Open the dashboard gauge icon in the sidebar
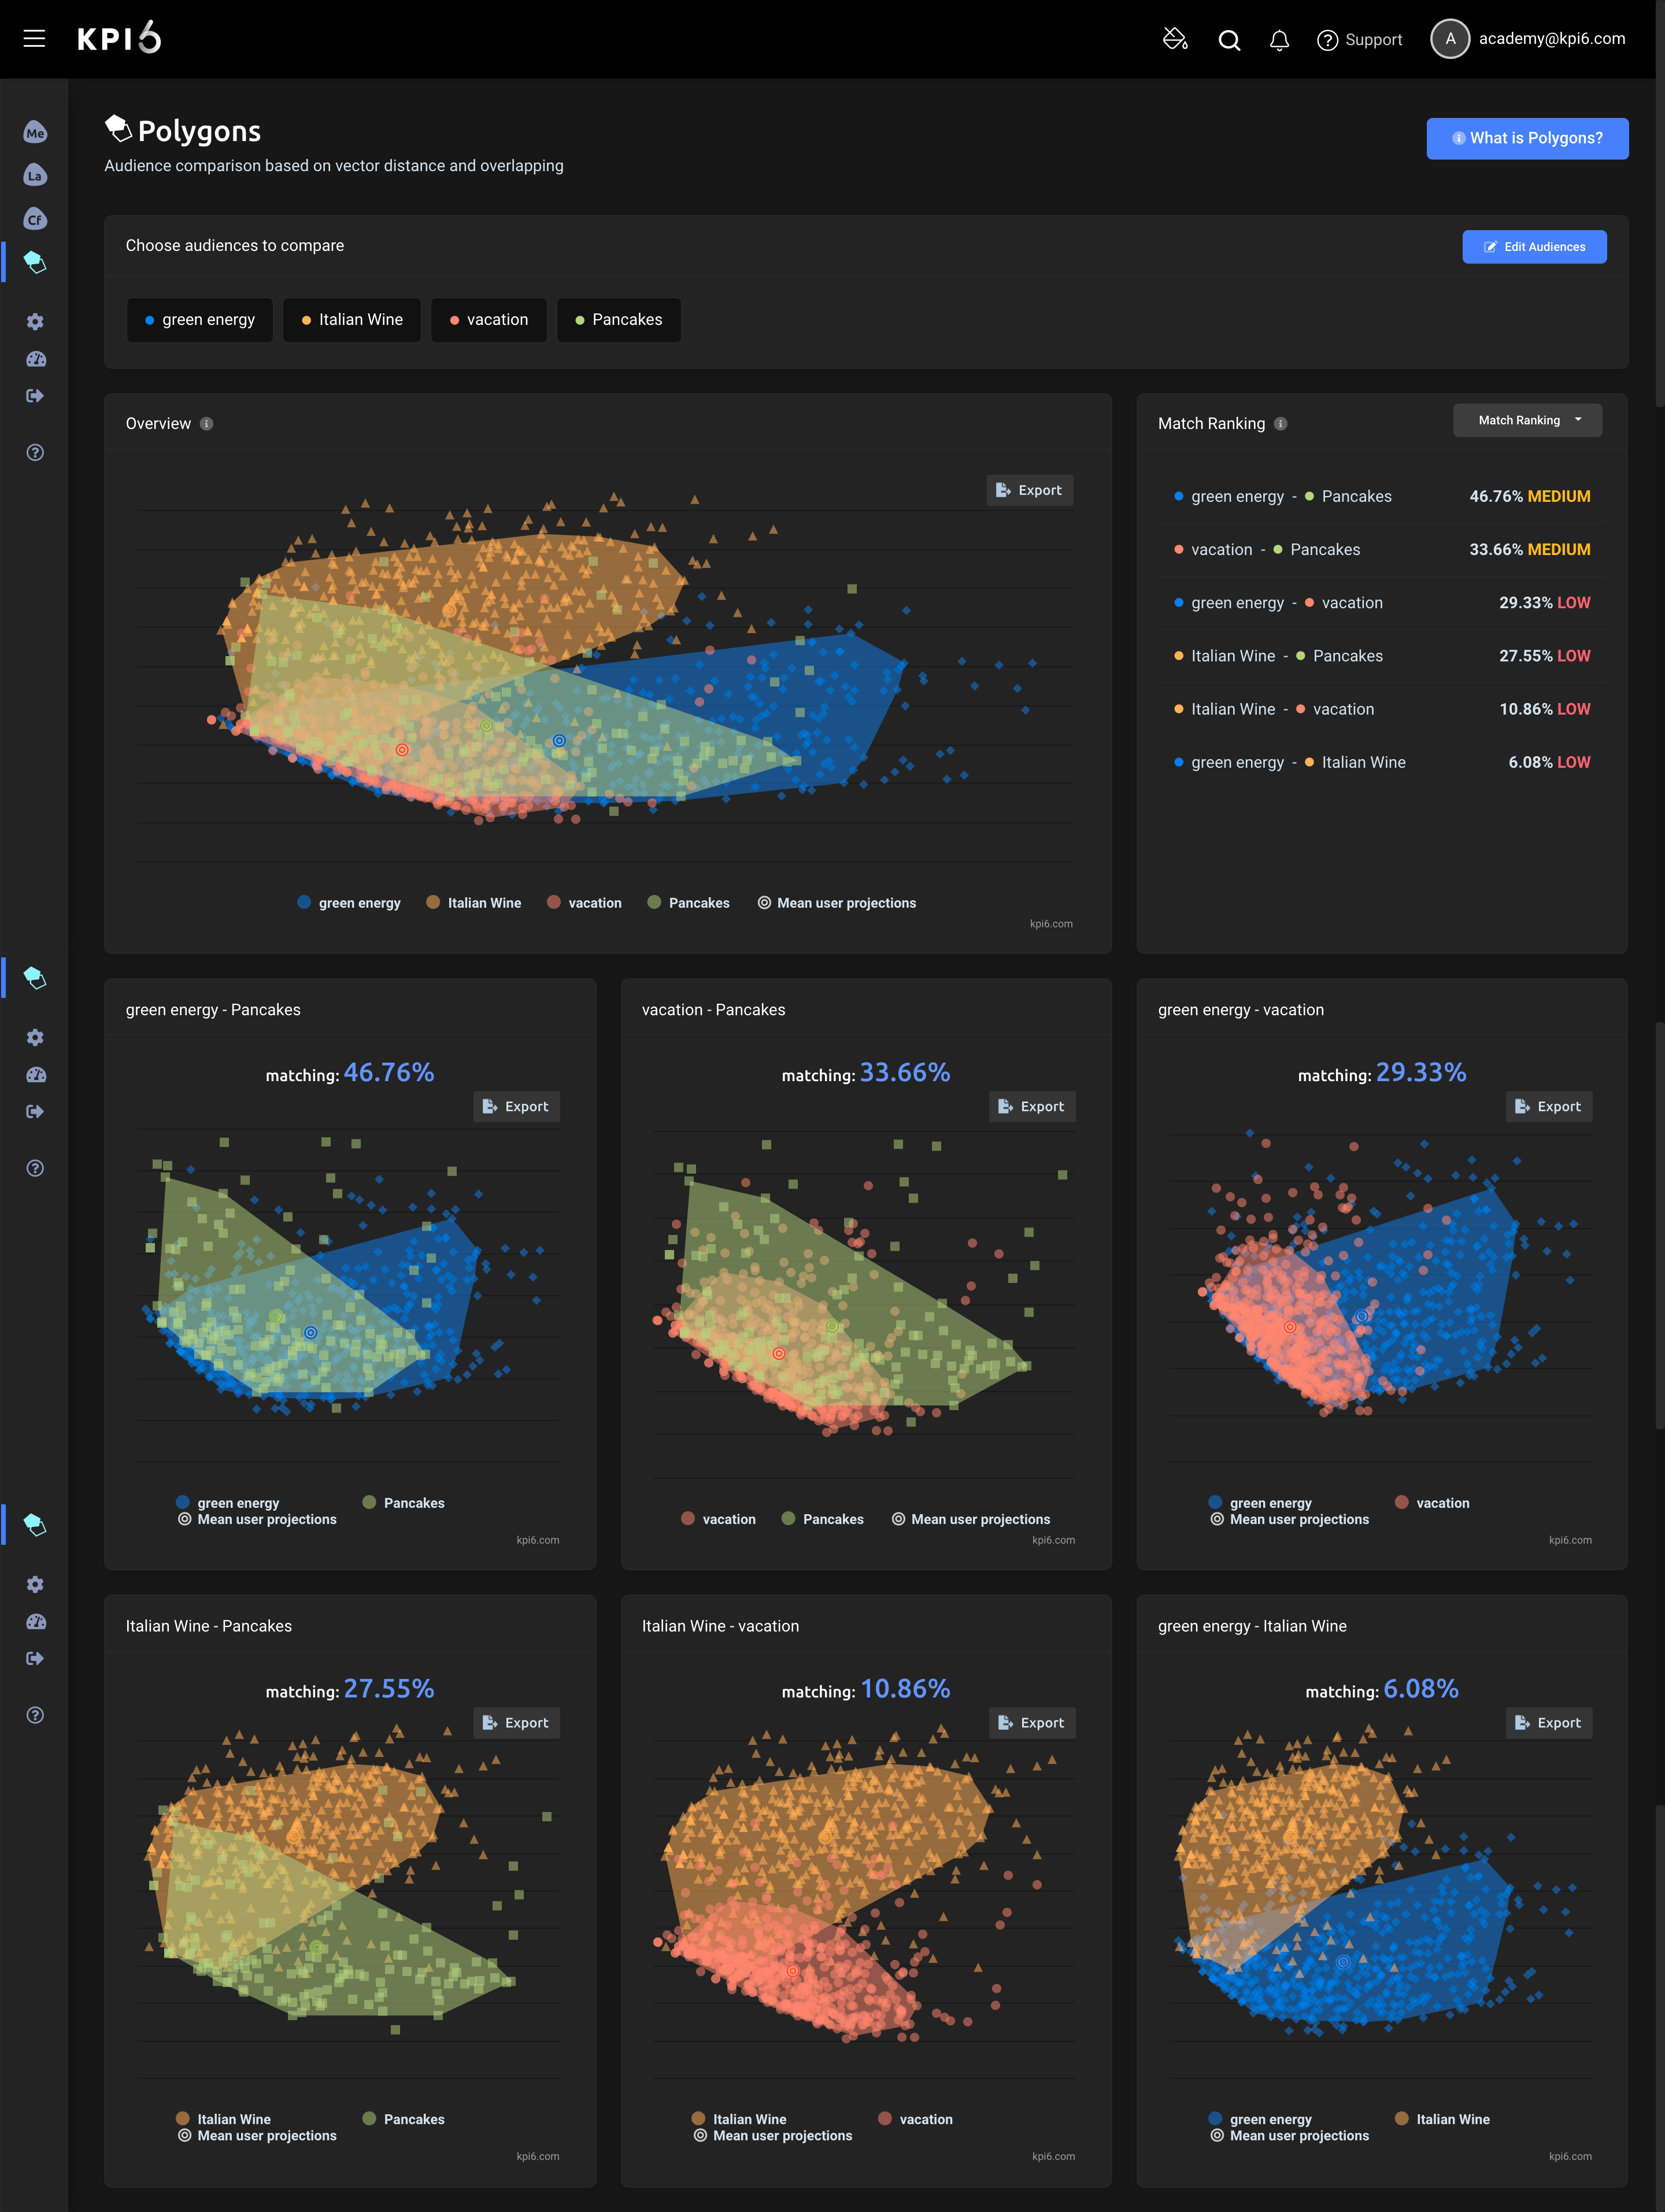Screen dimensions: 1665x2212 point(36,359)
